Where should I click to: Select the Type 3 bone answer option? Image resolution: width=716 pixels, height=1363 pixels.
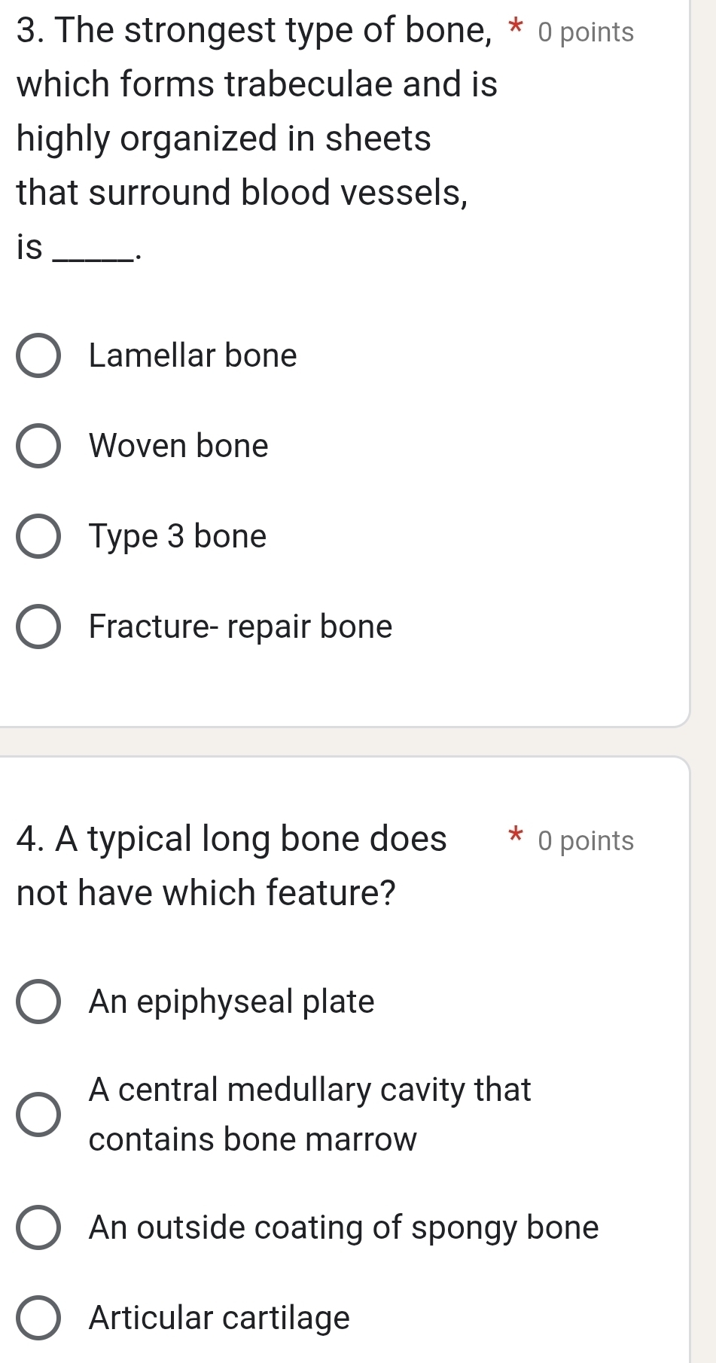tap(40, 537)
